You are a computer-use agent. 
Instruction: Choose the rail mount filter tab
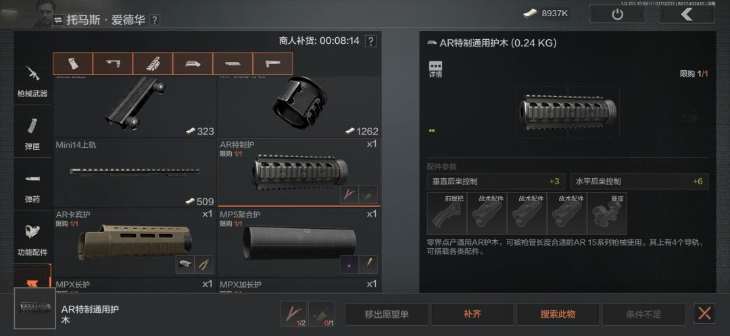[x=153, y=63]
